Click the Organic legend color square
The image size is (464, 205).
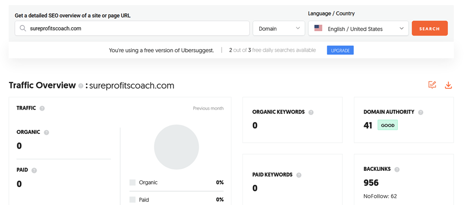coord(133,182)
